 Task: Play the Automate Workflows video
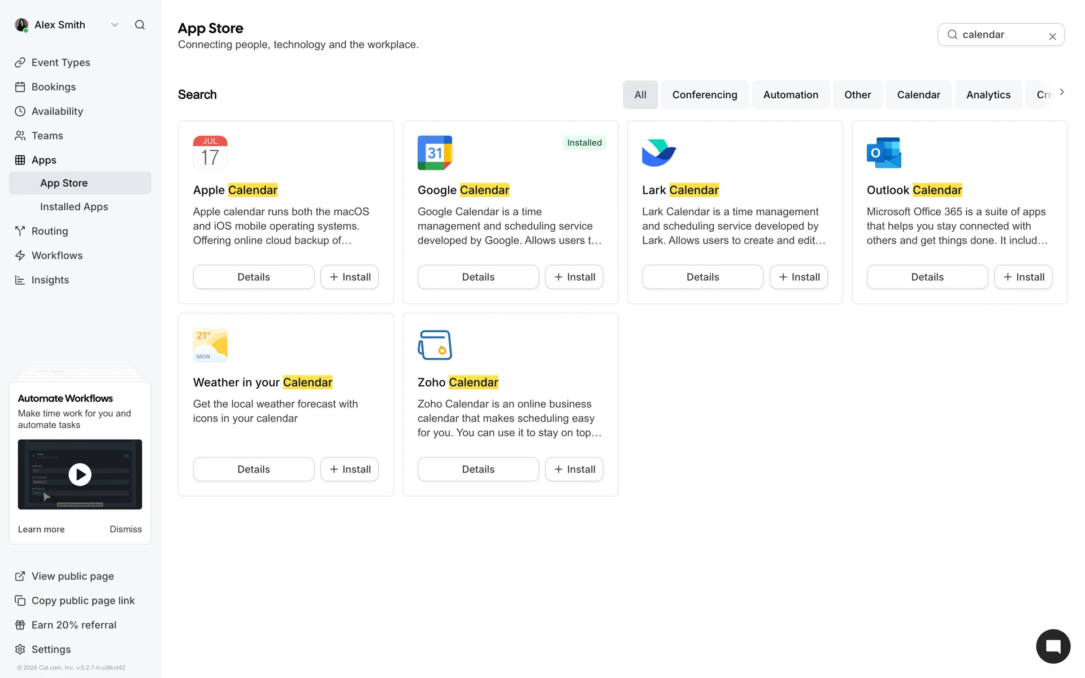(x=80, y=475)
